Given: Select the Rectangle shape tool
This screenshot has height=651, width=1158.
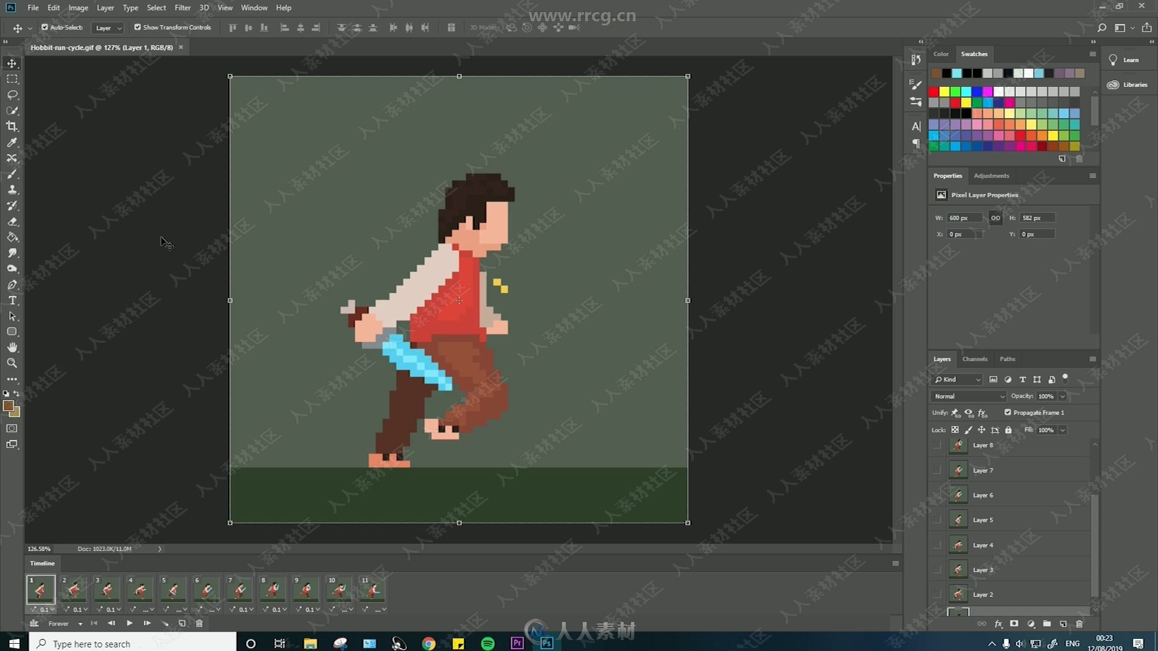Looking at the screenshot, I should click(x=12, y=332).
